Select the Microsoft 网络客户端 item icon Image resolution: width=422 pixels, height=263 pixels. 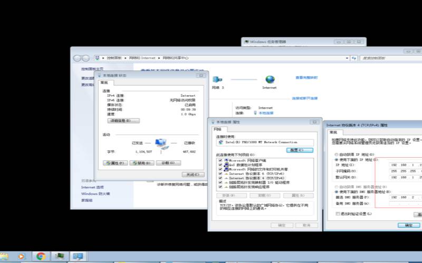point(226,160)
